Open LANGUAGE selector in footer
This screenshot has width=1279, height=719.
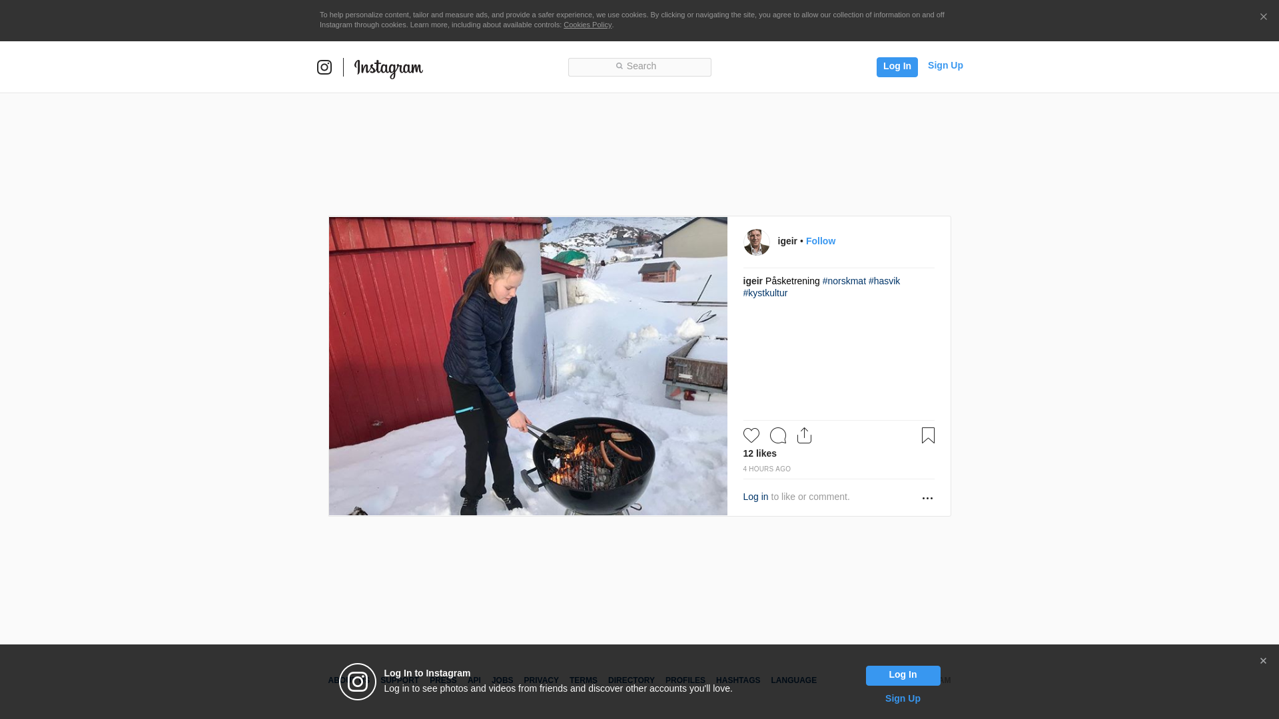tap(793, 680)
